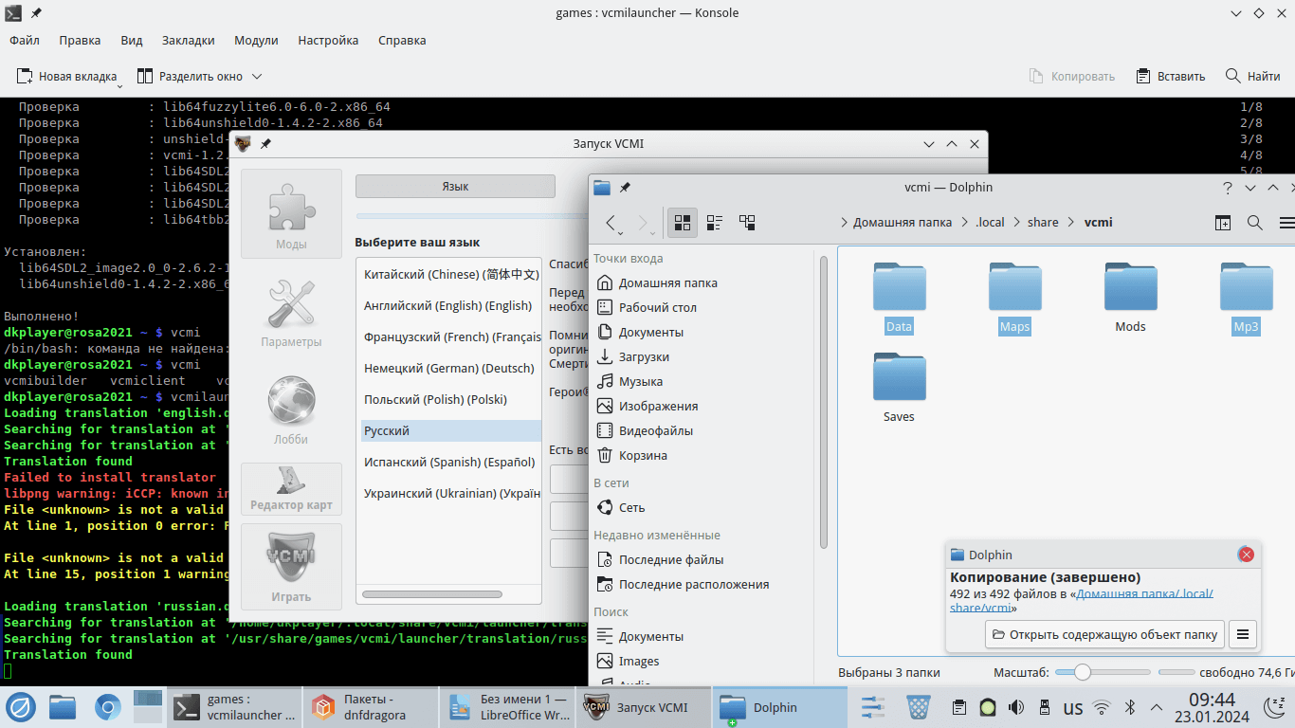Click Bluetooth icon in system tray
1295x728 pixels.
pyautogui.click(x=1130, y=707)
